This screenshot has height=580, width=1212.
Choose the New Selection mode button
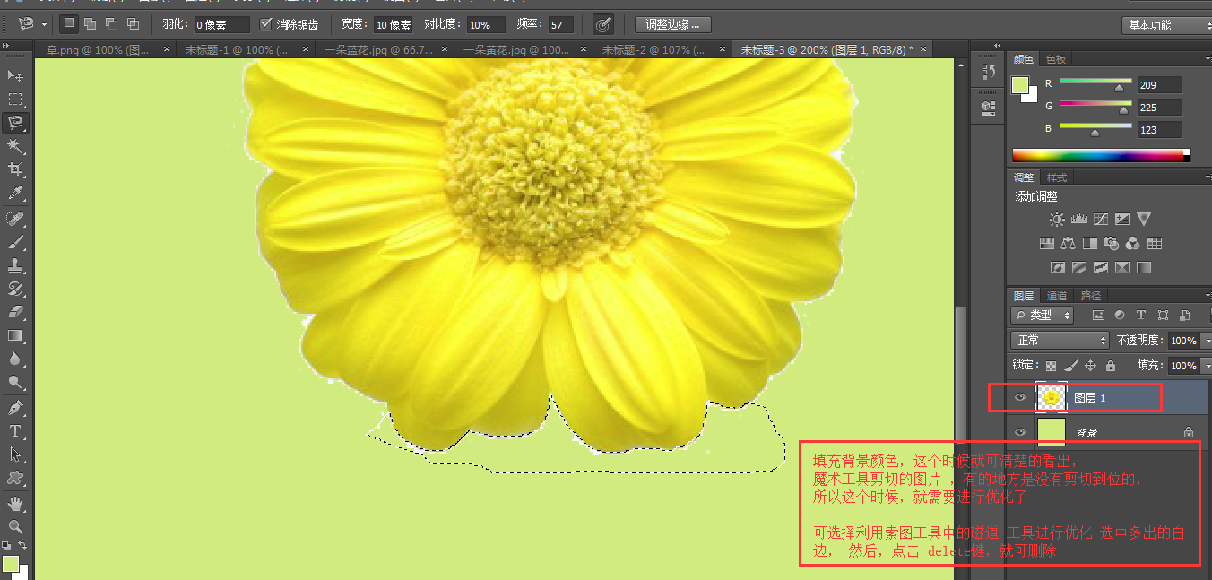tap(69, 24)
